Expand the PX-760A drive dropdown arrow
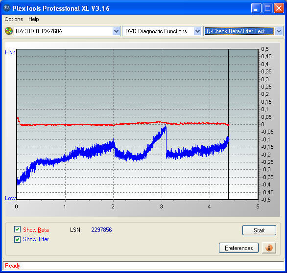This screenshot has height=273, width=287. 116,31
